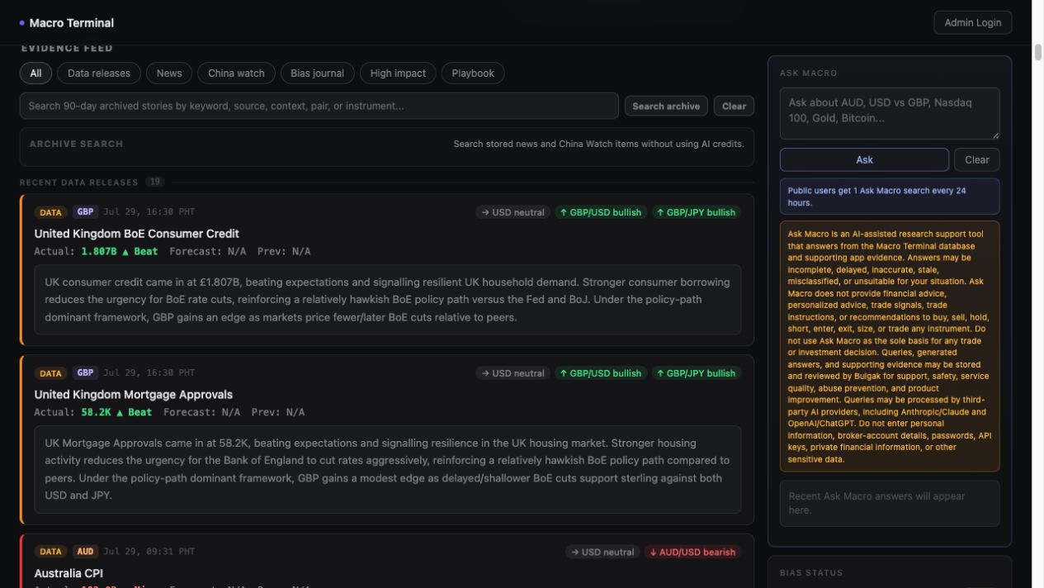Click GBP tag on Mortgage Approvals card
This screenshot has height=588, width=1044.
click(85, 372)
